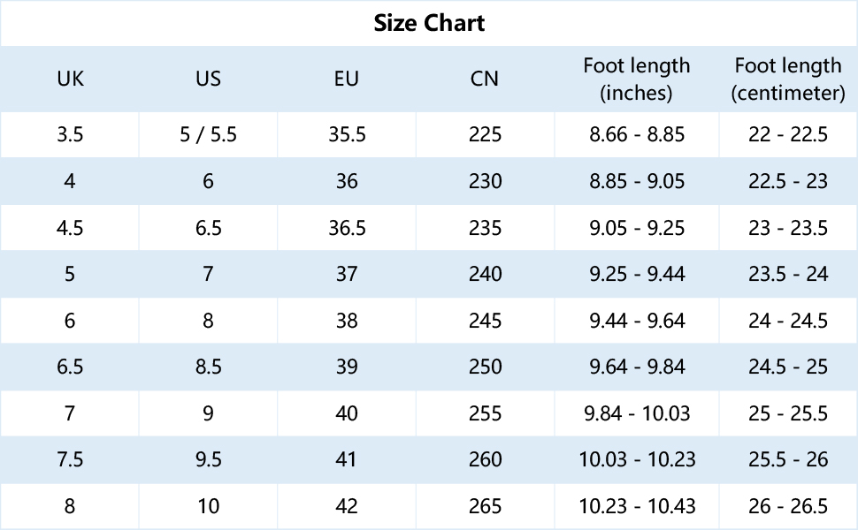Select the UK column header

[x=70, y=79]
